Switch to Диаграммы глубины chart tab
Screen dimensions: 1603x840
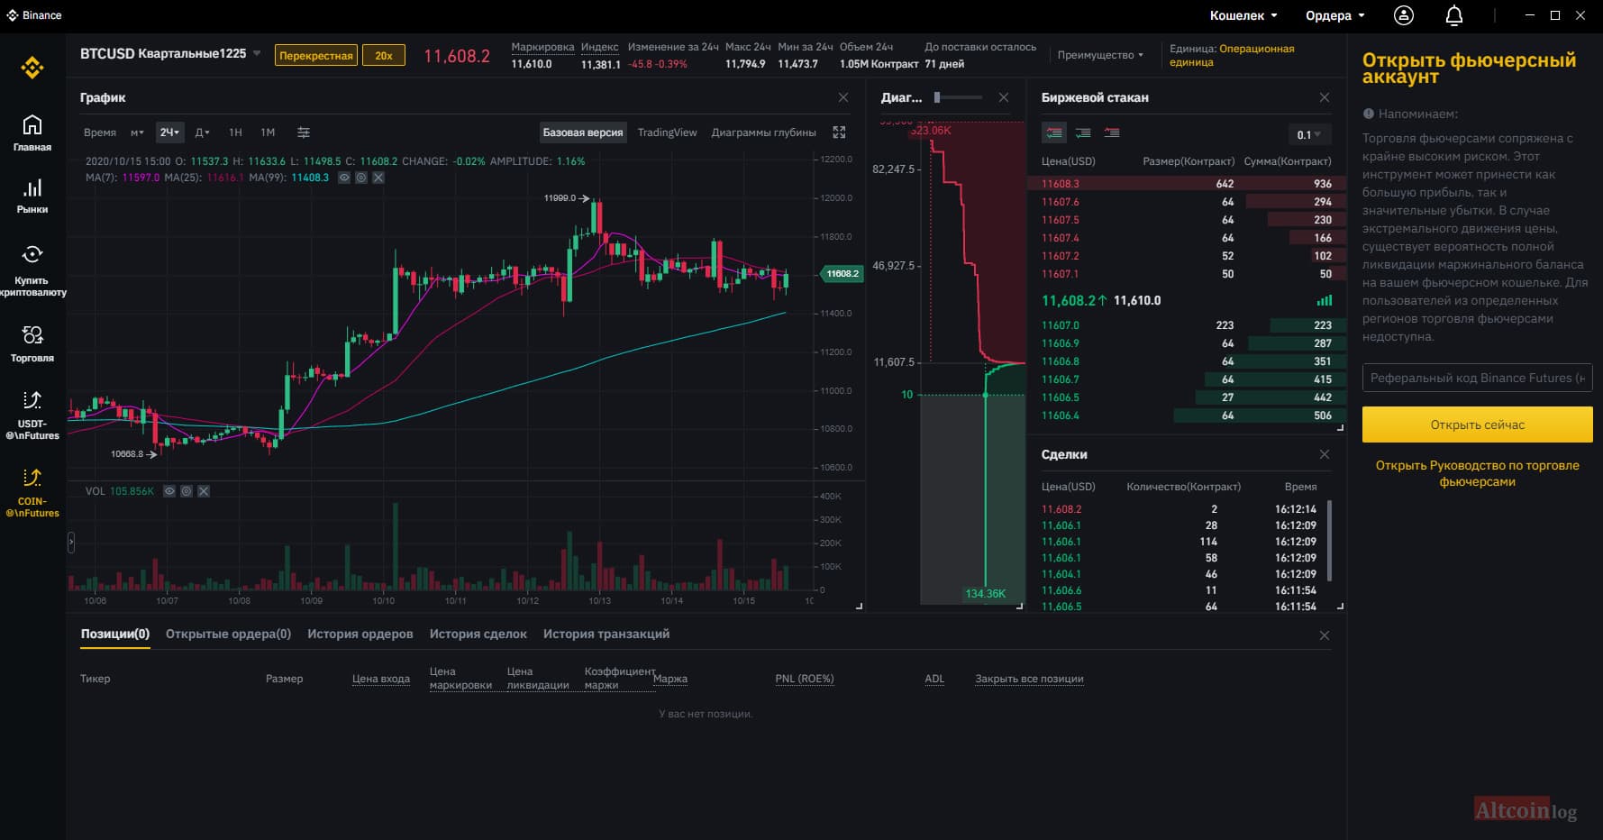pyautogui.click(x=764, y=132)
